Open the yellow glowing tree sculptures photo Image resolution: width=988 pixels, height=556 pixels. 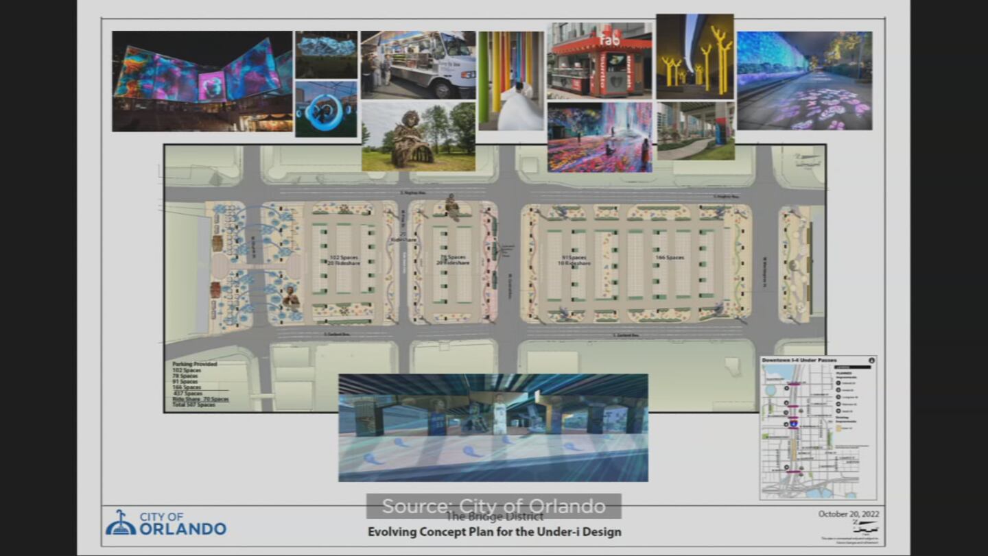tap(694, 57)
